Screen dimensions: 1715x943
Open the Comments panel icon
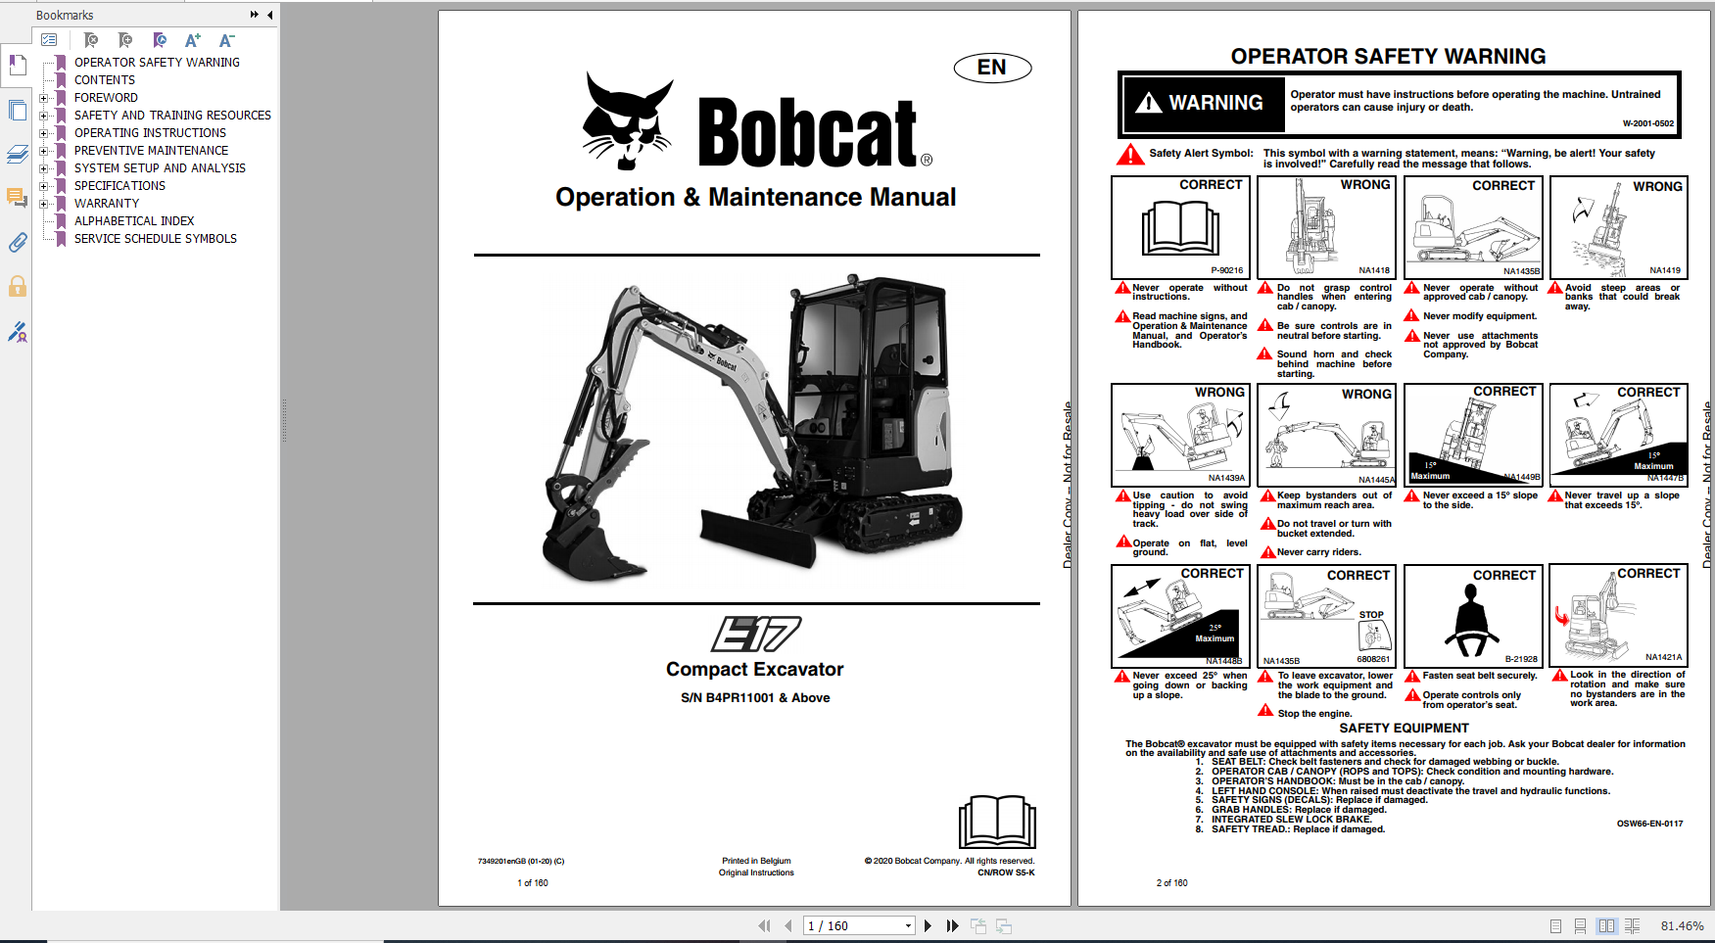click(x=17, y=198)
